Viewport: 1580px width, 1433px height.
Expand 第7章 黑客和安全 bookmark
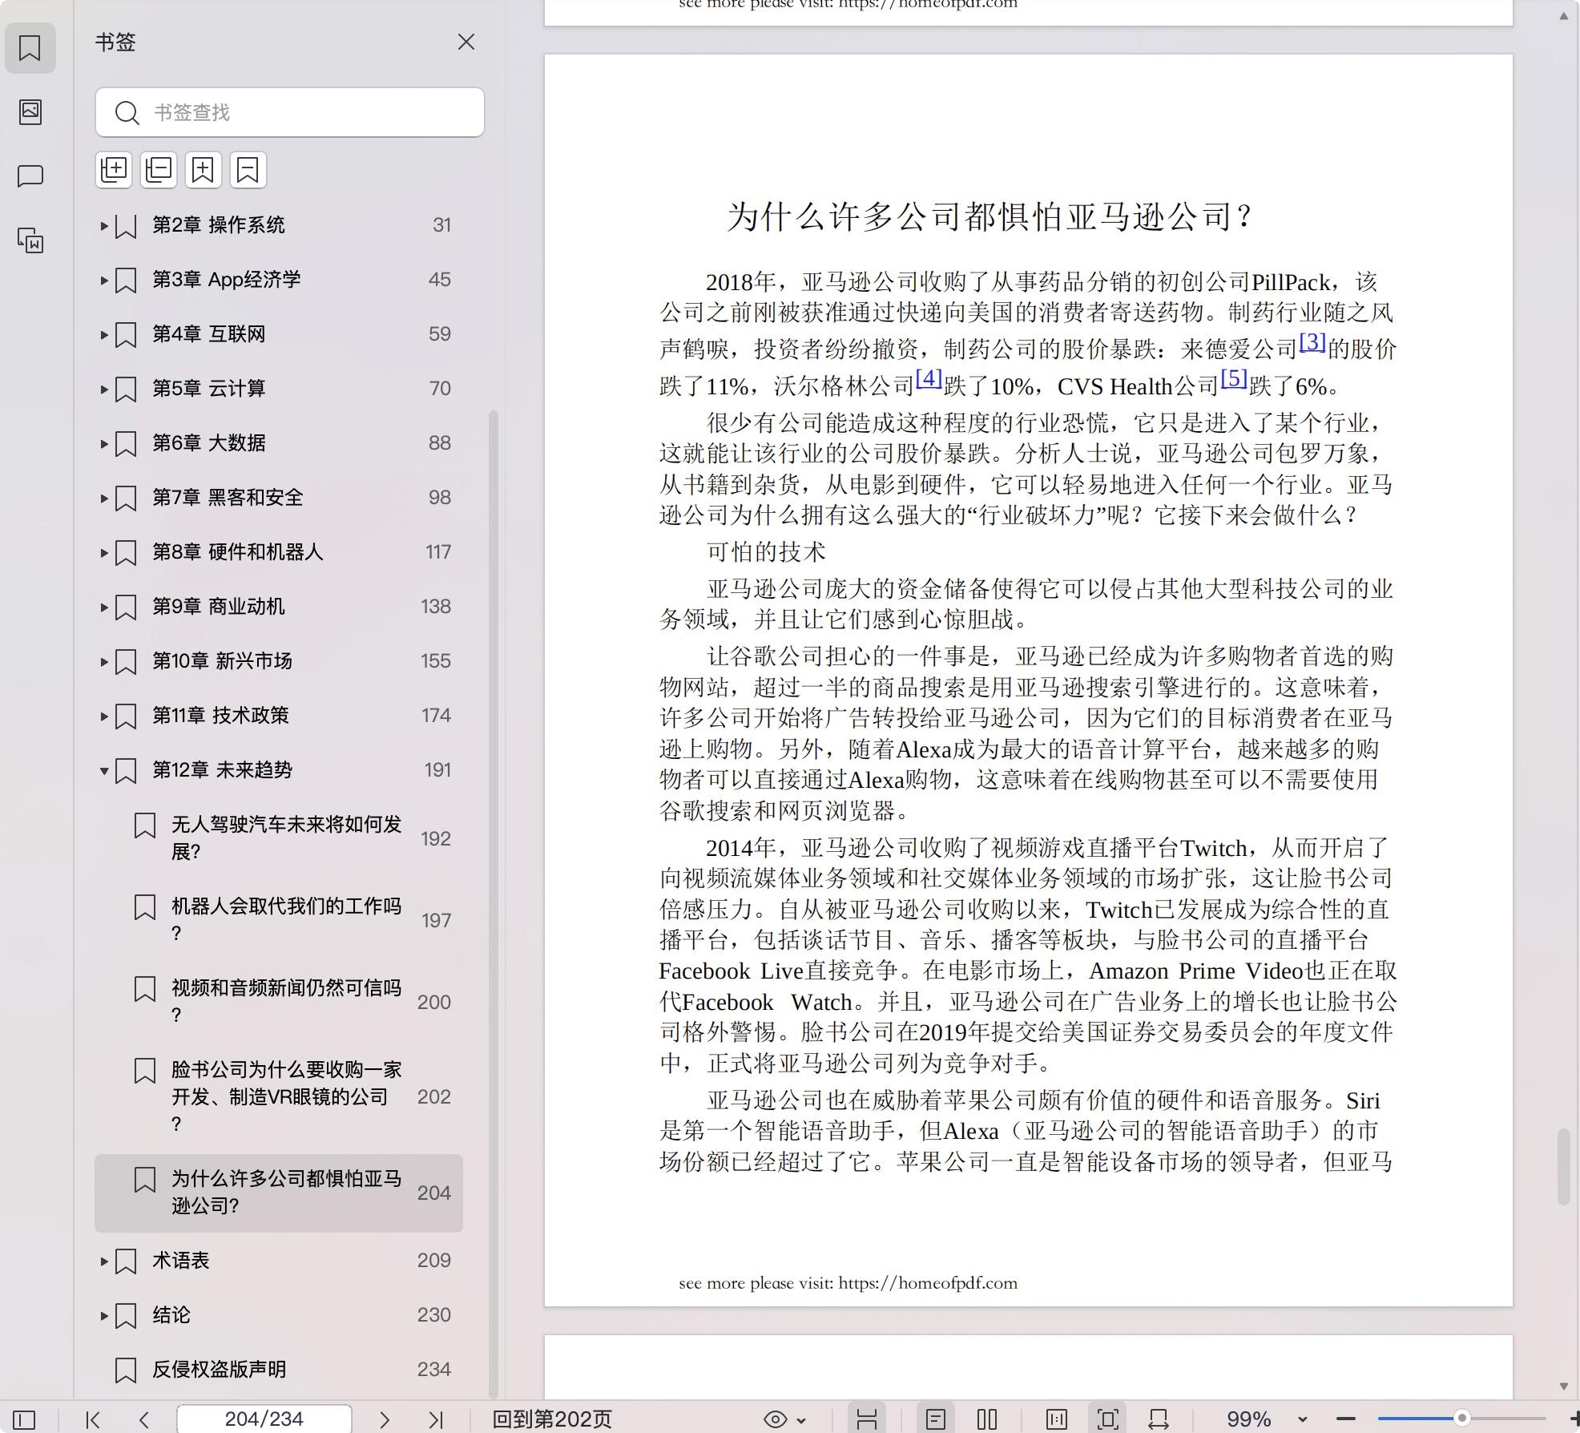[104, 499]
